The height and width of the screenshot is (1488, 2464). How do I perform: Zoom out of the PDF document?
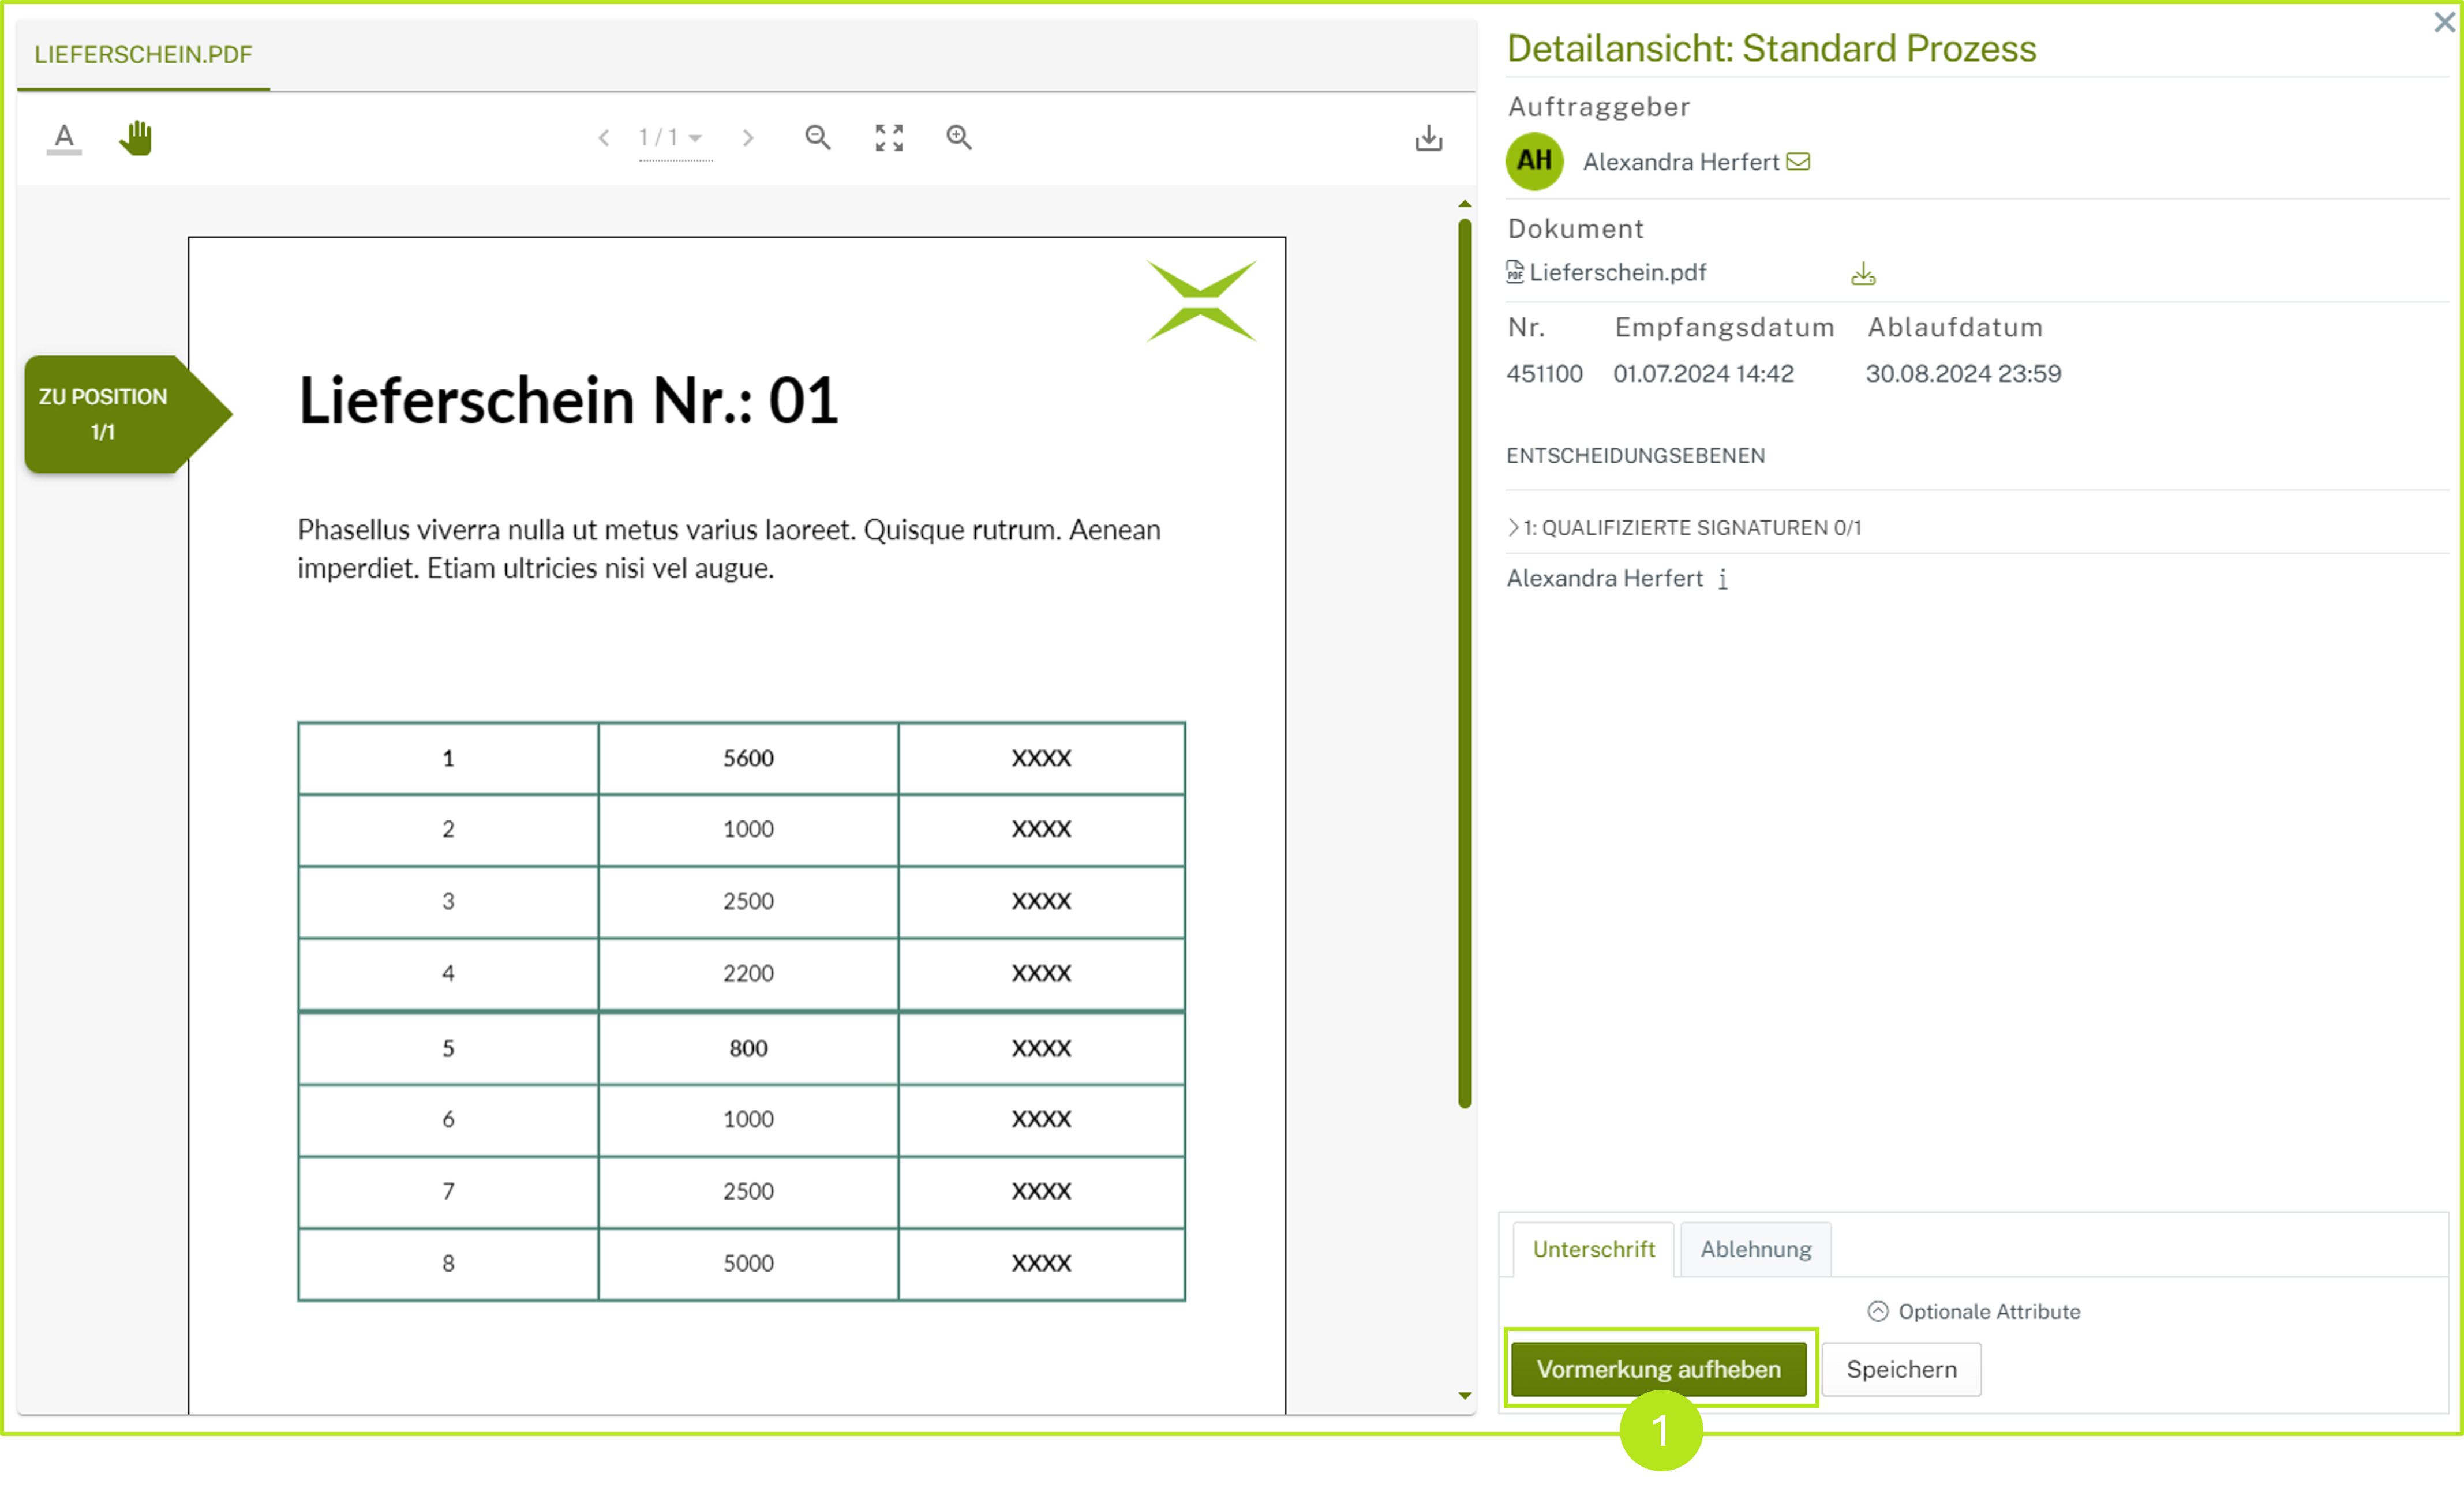817,137
